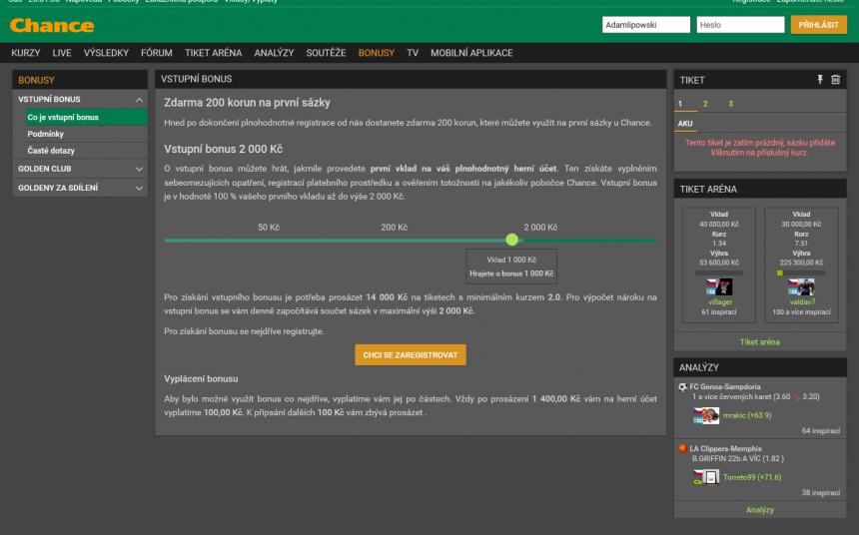Click the basketball icon beside LA Clippers-Memphis
The height and width of the screenshot is (535, 859).
[682, 448]
